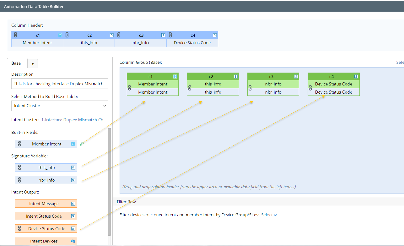
Task: Click the type icon on header c4
Action: pos(215,35)
